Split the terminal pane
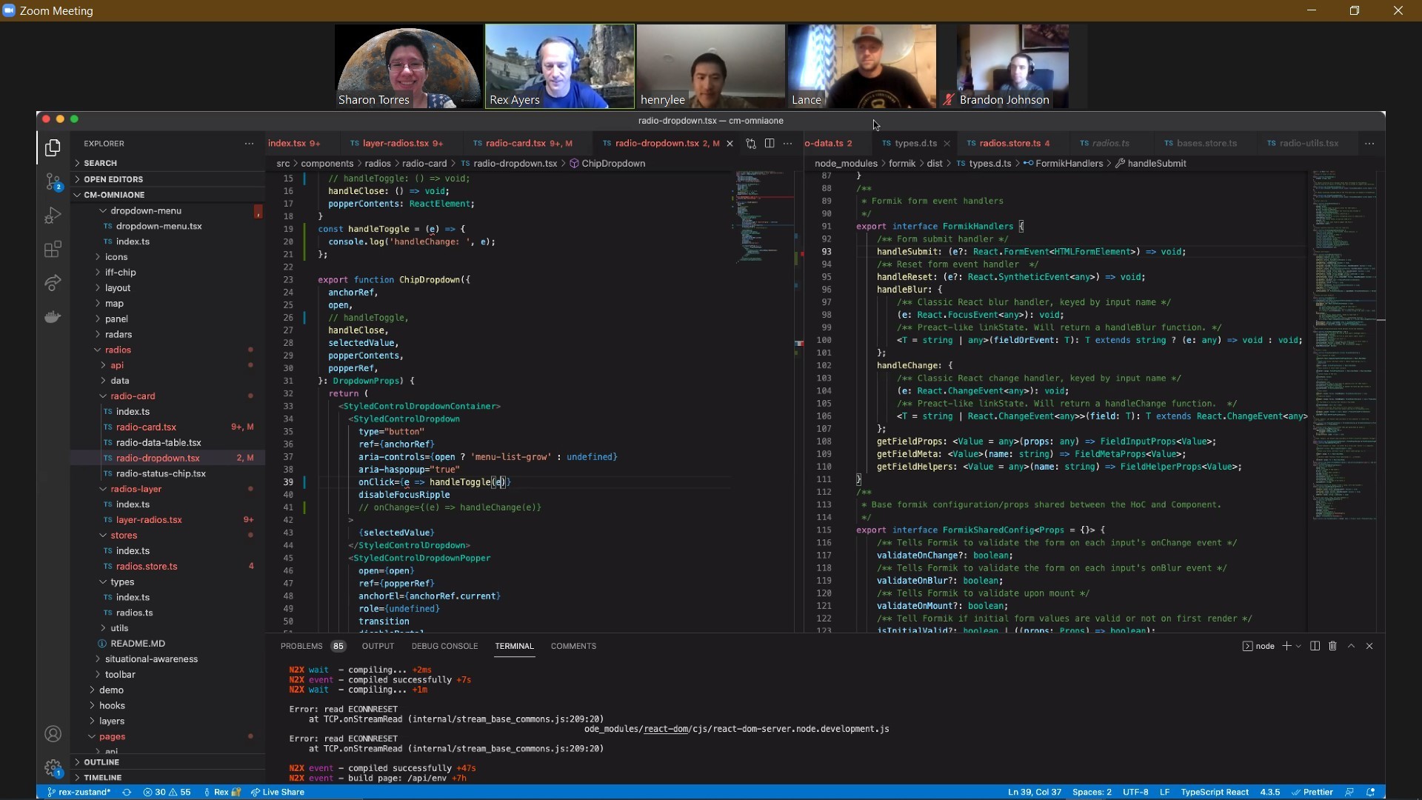 click(x=1314, y=646)
